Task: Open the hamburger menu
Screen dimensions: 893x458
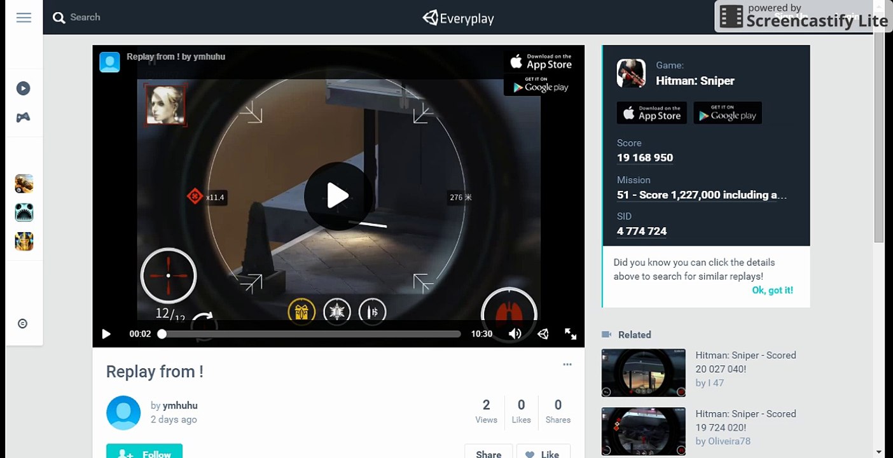Action: pyautogui.click(x=24, y=17)
